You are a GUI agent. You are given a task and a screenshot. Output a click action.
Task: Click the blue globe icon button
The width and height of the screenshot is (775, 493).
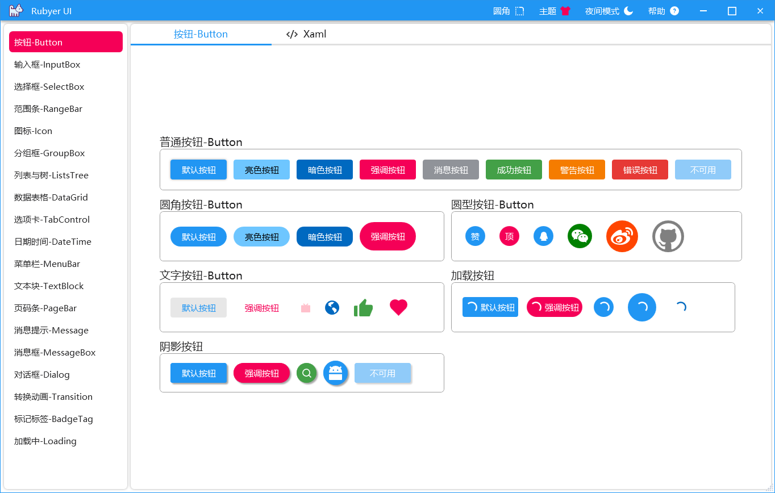(x=332, y=308)
